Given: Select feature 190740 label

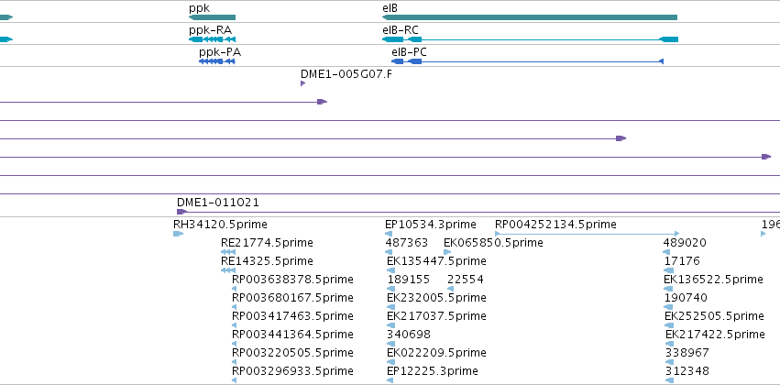Looking at the screenshot, I should coord(686,298).
